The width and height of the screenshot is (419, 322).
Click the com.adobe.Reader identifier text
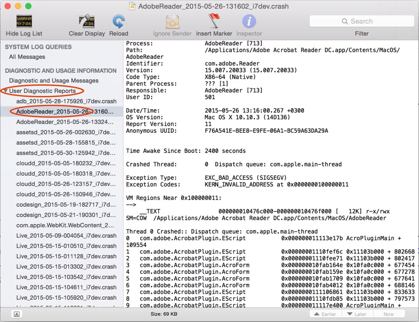coord(232,64)
